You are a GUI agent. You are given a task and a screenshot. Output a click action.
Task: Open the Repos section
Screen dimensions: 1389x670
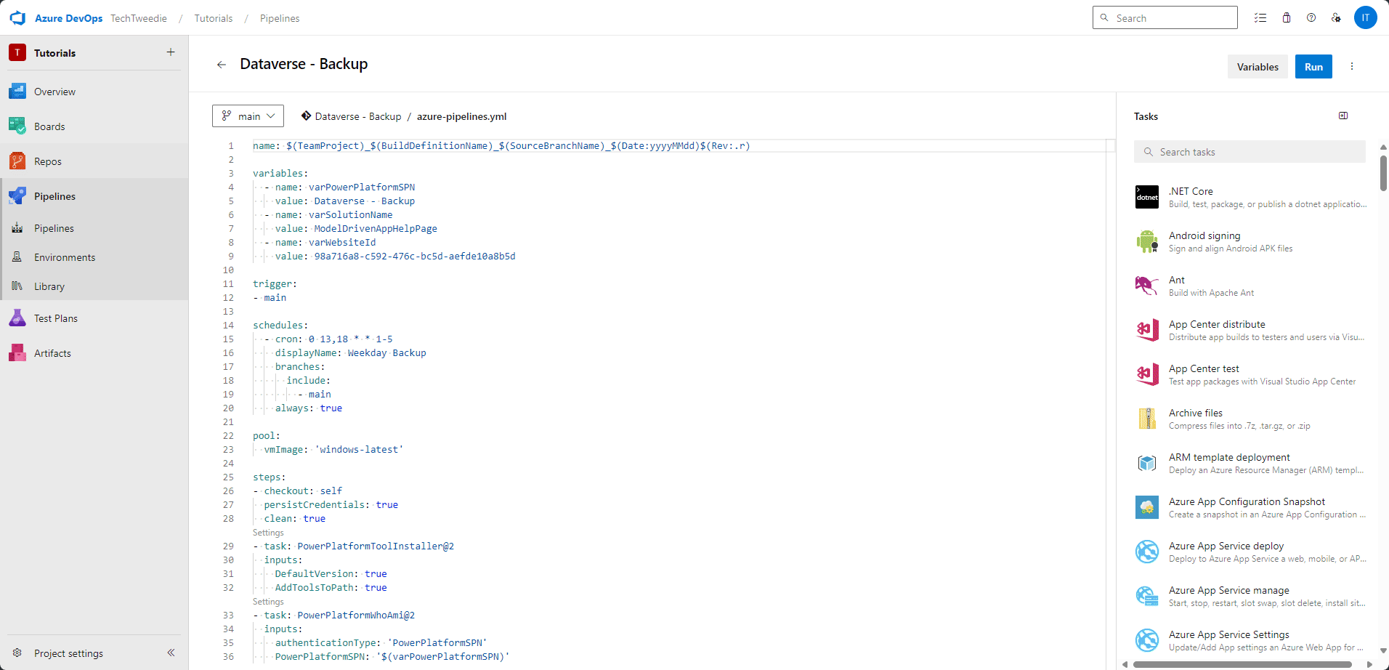pyautogui.click(x=46, y=161)
